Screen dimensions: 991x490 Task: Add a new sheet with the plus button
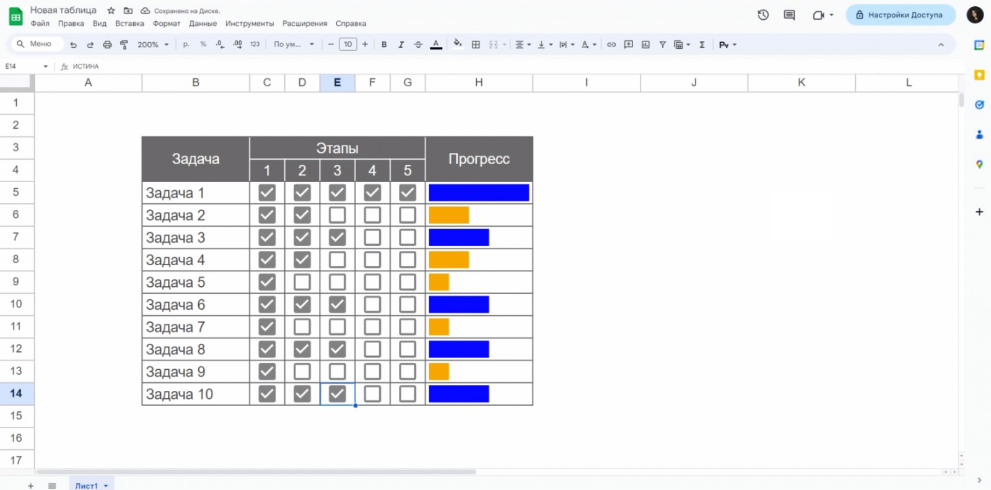tap(31, 486)
